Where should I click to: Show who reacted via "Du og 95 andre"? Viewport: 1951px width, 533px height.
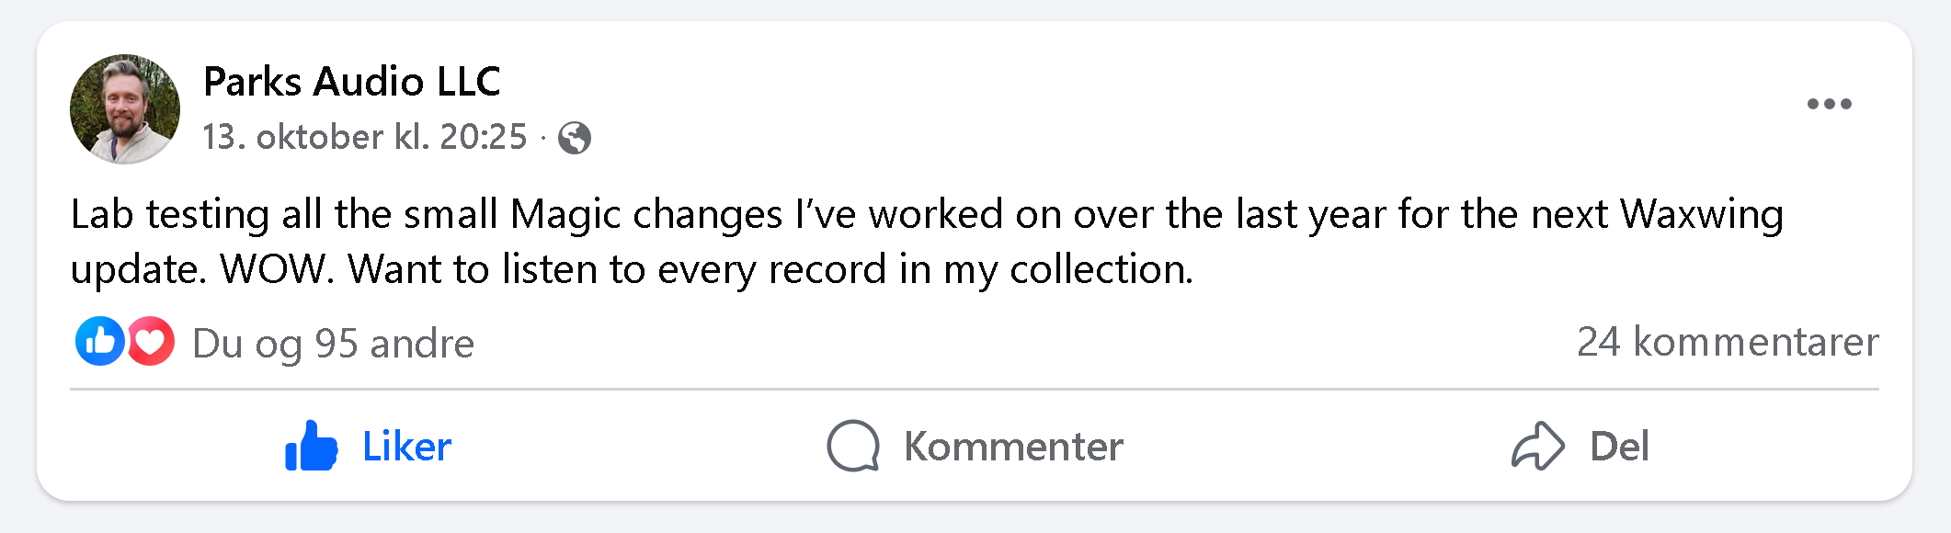333,344
